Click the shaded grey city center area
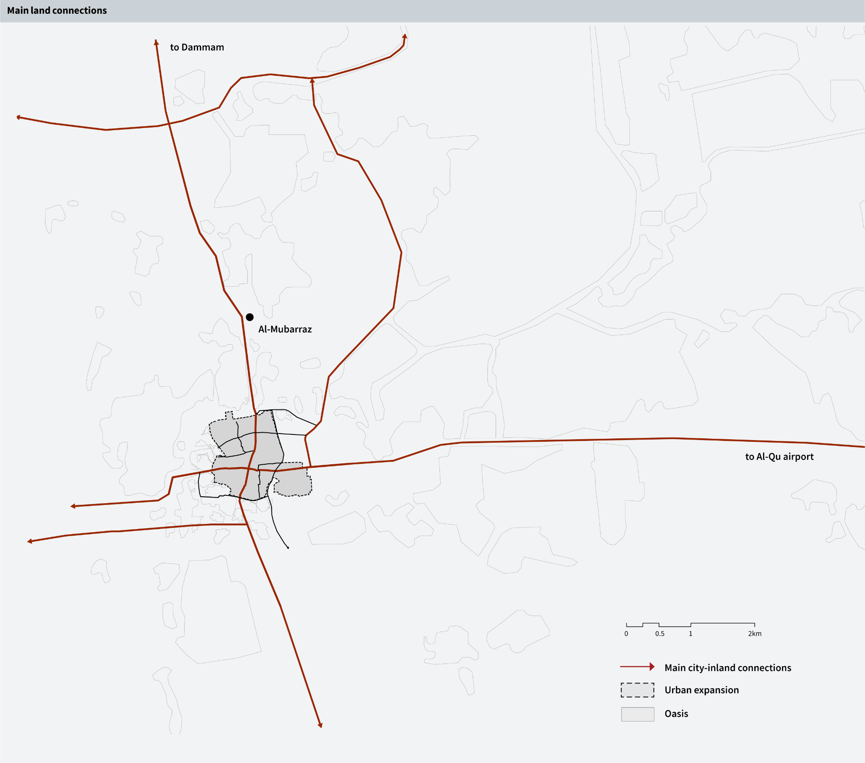Image resolution: width=865 pixels, height=763 pixels. (266, 445)
